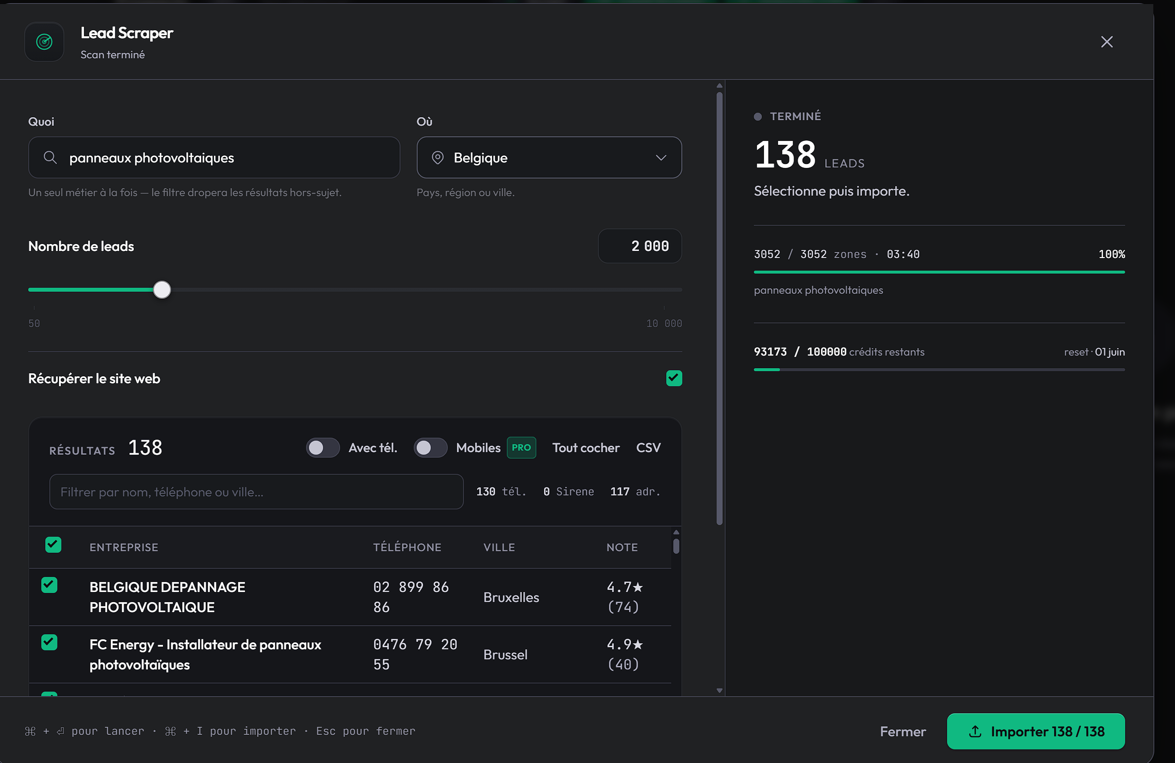Image resolution: width=1175 pixels, height=763 pixels.
Task: Click the PRO badge next to Mobiles
Action: point(521,448)
